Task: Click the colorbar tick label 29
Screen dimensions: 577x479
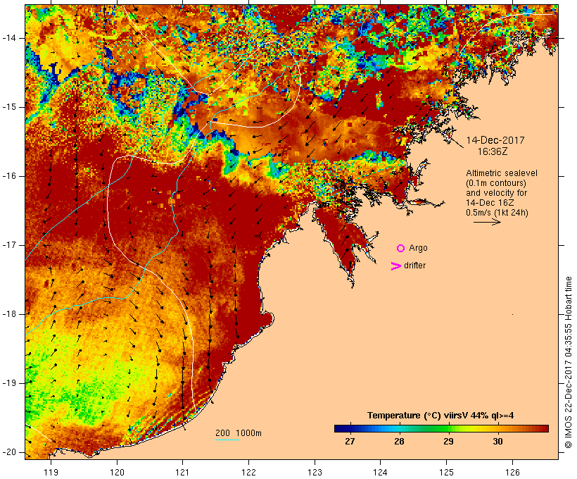Action: point(448,442)
